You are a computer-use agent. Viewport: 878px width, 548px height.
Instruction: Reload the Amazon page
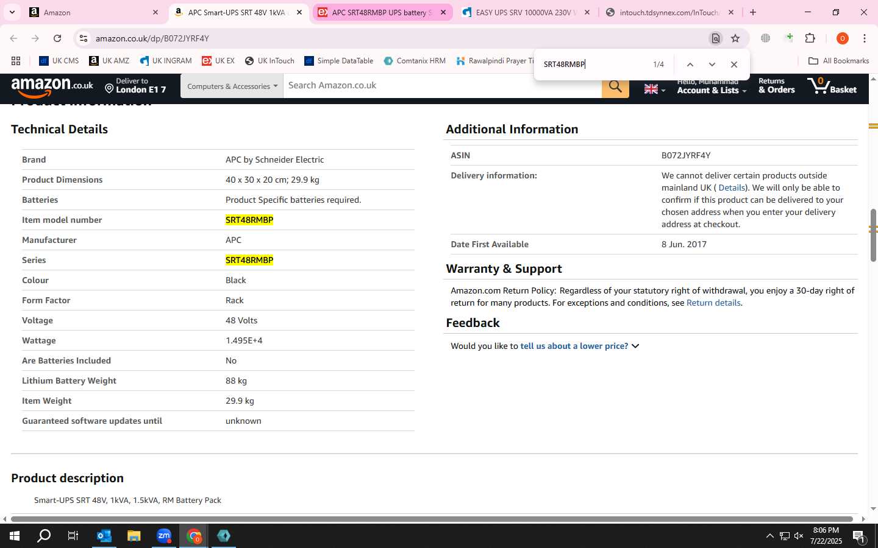tap(57, 38)
